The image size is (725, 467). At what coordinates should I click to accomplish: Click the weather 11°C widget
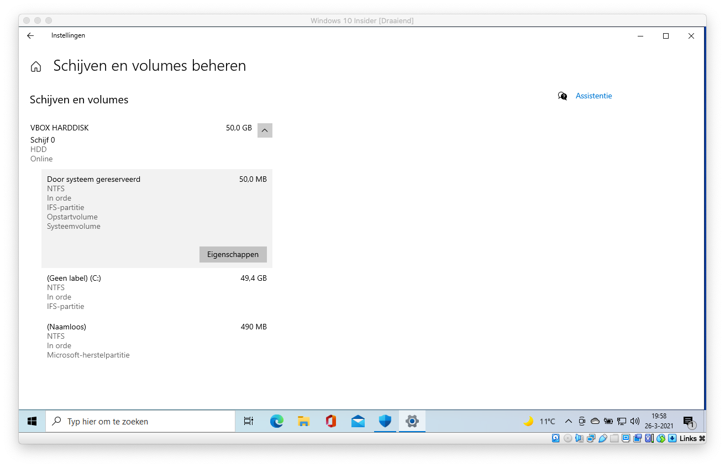tap(539, 421)
